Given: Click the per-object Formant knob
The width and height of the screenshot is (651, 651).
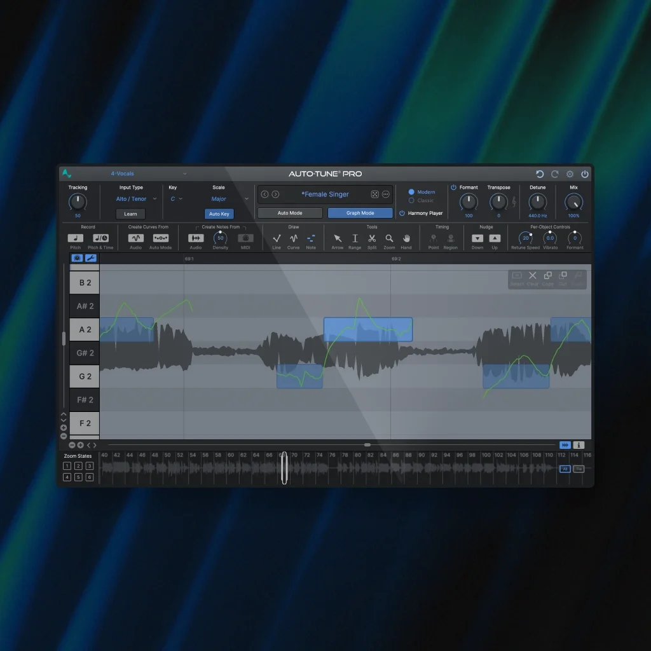Looking at the screenshot, I should click(575, 238).
